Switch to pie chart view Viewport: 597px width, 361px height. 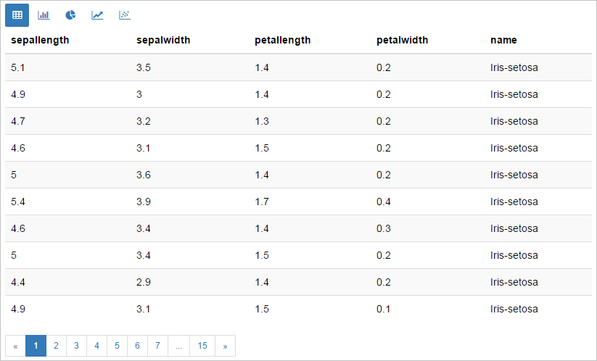coord(70,15)
